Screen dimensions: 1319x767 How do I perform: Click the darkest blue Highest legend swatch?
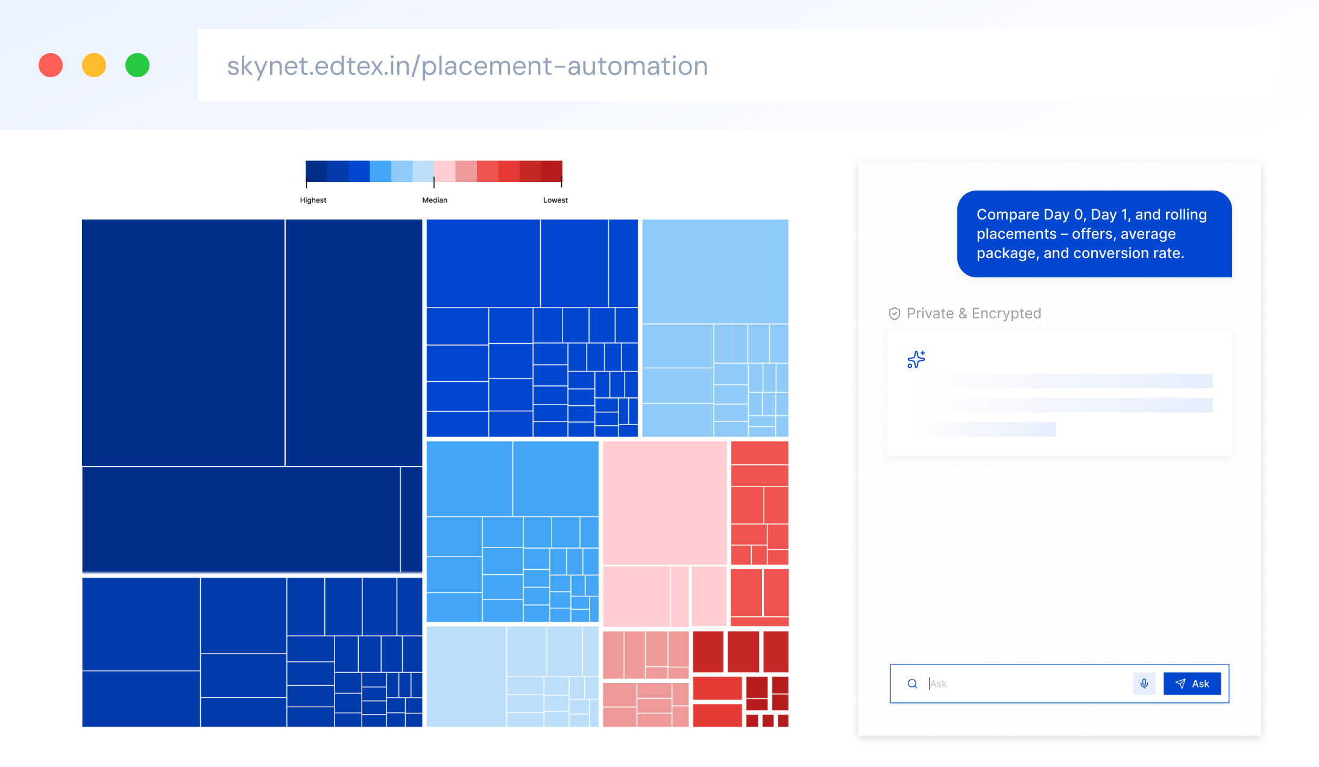coord(316,171)
